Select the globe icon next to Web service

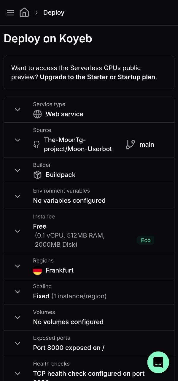[x=37, y=114]
